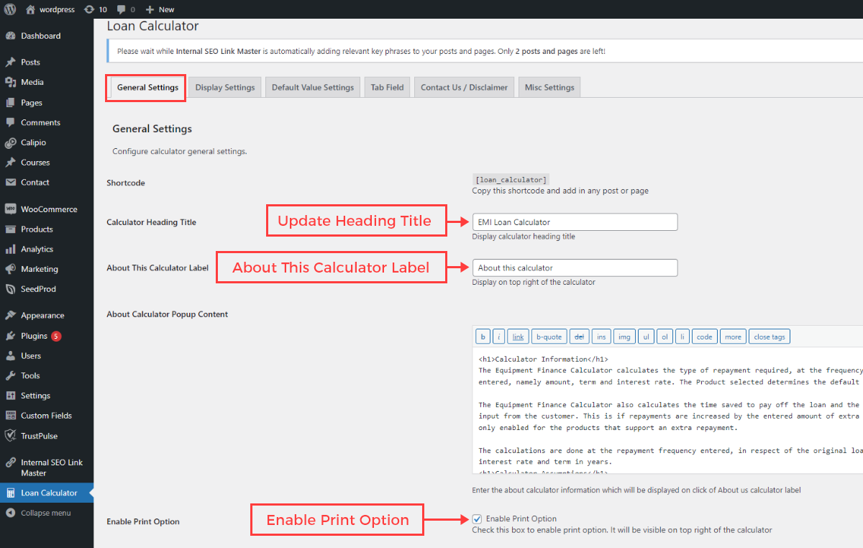
Task: Click the Settings icon in sidebar
Action: (x=10, y=396)
